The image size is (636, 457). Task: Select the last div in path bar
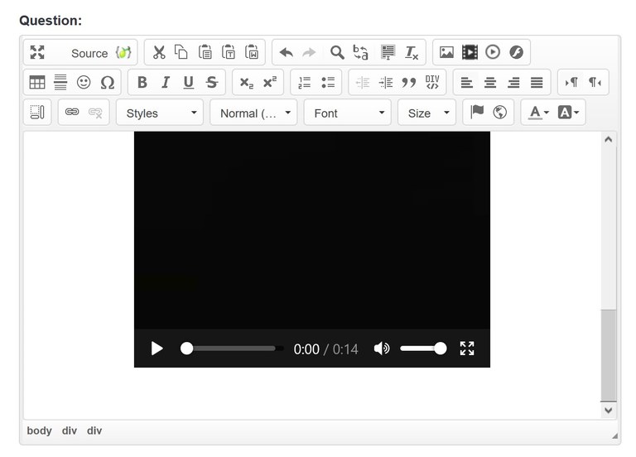tap(94, 431)
